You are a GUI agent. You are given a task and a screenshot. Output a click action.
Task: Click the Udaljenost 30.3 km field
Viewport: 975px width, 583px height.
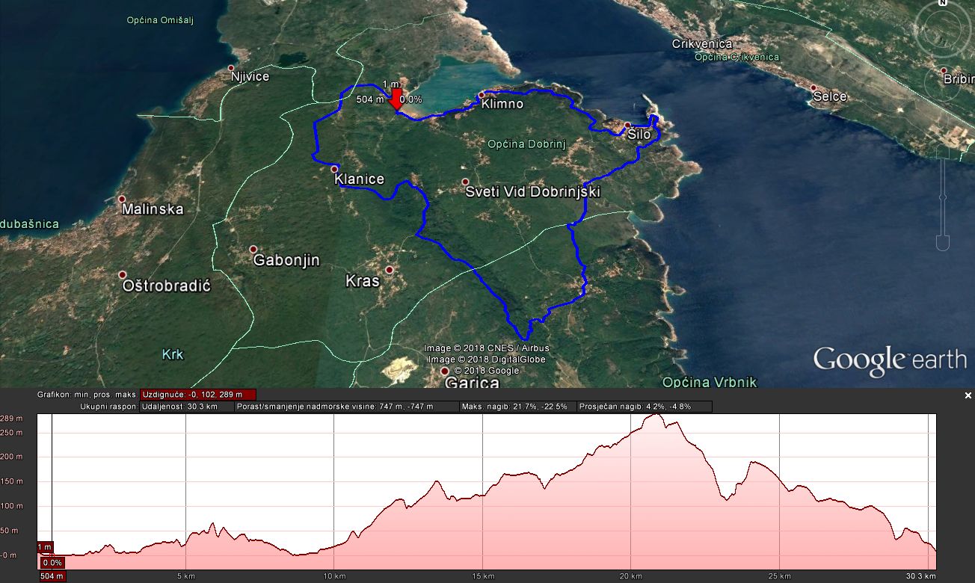point(186,407)
